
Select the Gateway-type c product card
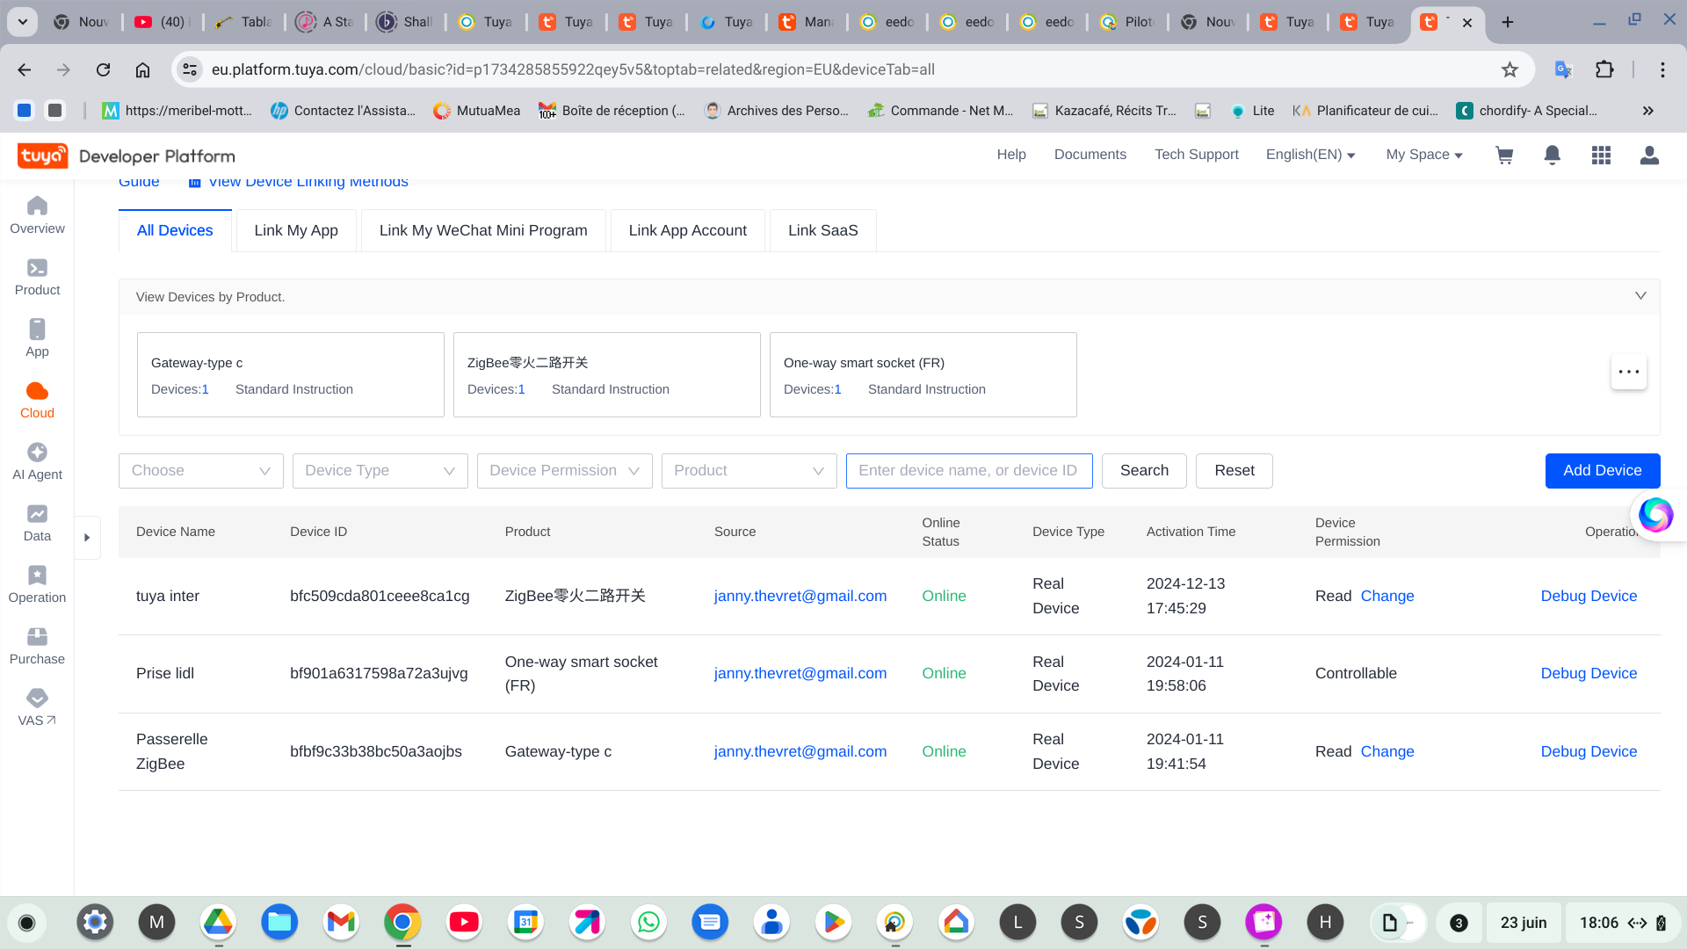(x=291, y=374)
